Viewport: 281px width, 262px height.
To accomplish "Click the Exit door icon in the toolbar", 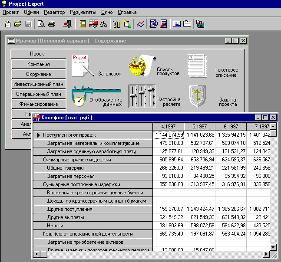I will pos(67,24).
